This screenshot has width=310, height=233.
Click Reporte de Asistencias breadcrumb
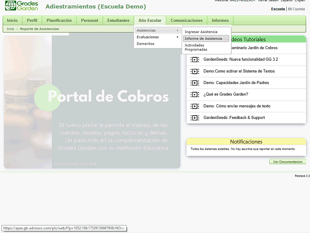pos(39,29)
